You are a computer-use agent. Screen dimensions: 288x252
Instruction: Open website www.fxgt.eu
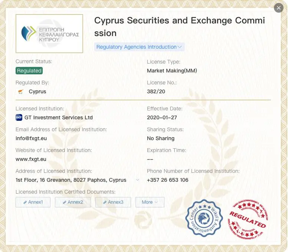click(x=31, y=159)
